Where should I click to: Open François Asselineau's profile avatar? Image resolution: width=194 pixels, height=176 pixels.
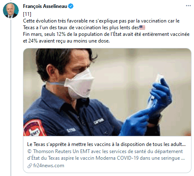(11, 10)
